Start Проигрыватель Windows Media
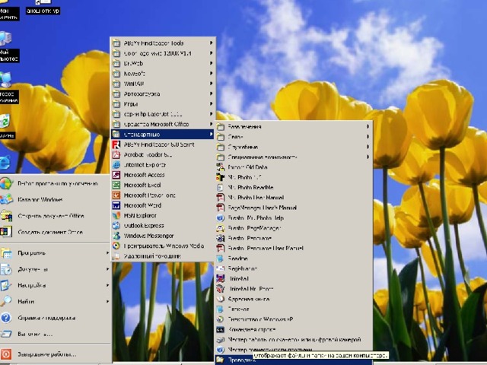Image resolution: width=487 pixels, height=365 pixels. [162, 246]
